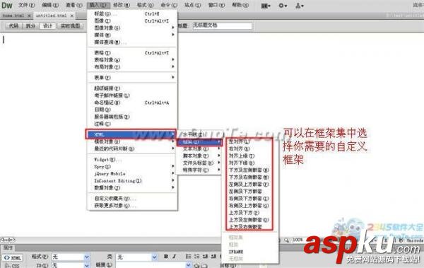Insert ordered list via properties panel icon
Viewport: 424px width, 268px height.
[x=197, y=256]
